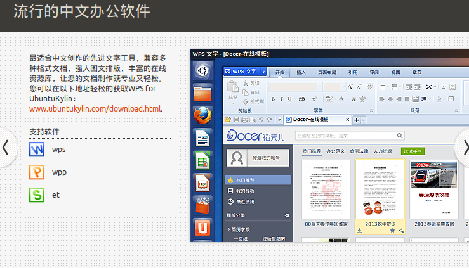
Task: Open the Files folder launcher icon
Action: point(202,93)
